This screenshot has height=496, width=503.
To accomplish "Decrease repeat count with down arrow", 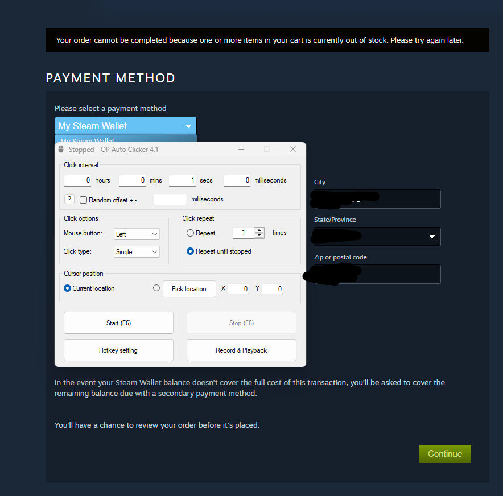I will pos(259,235).
